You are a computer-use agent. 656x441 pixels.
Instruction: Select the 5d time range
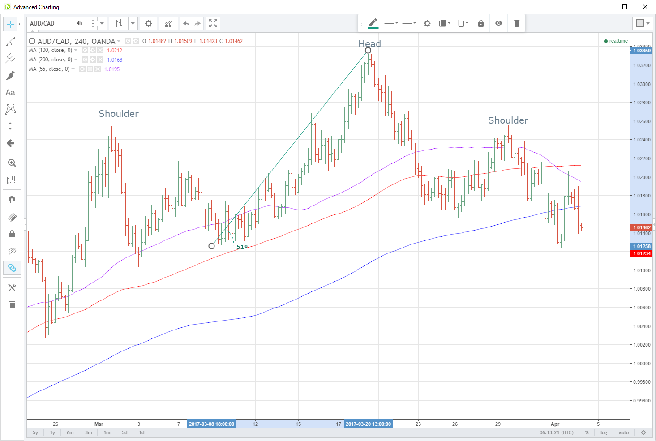[124, 432]
